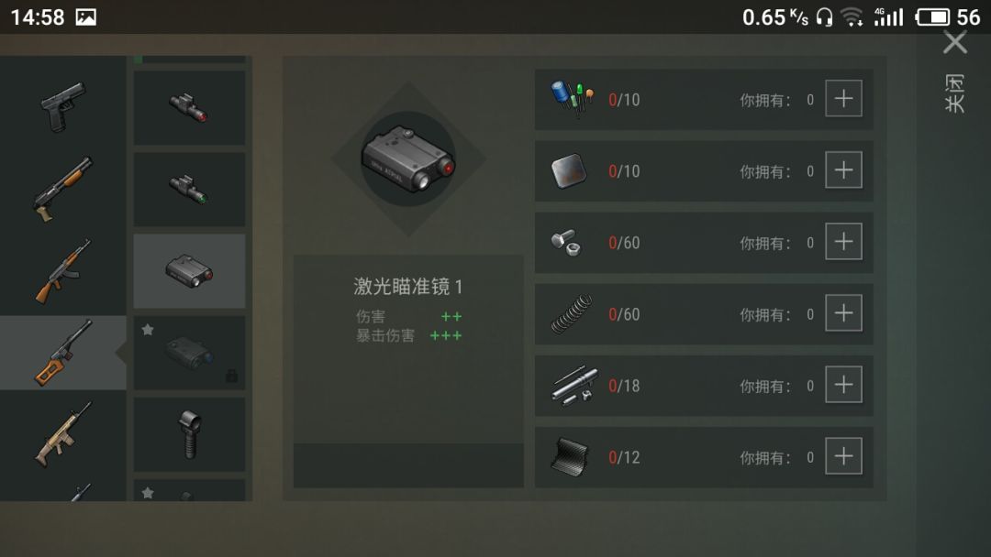Choose the AK-47 rifle in weapon list
Viewport: 991px width, 557px height.
click(x=63, y=271)
